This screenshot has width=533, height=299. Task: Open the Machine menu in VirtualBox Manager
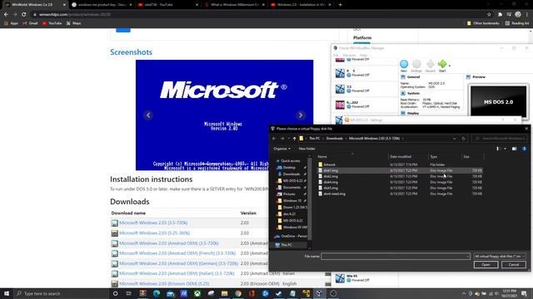point(349,55)
